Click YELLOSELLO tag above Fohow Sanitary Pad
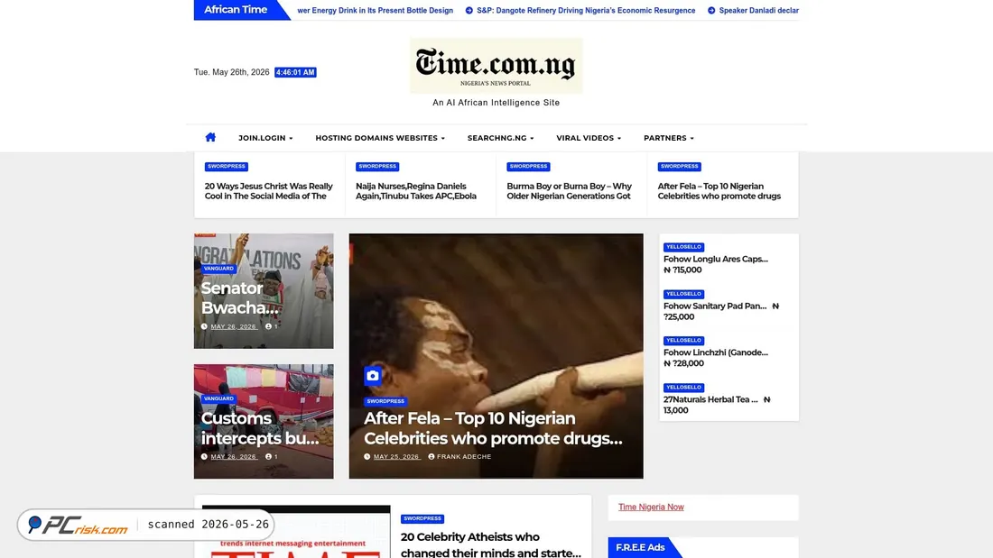The width and height of the screenshot is (993, 558). pyautogui.click(x=683, y=294)
